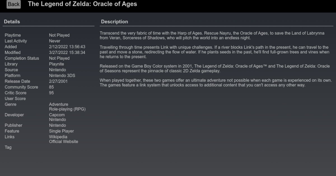Select the Nintendo 3DS platform
The width and height of the screenshot is (336, 176).
pyautogui.click(x=62, y=76)
